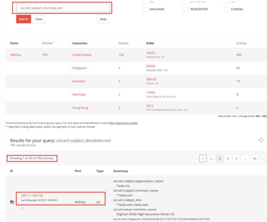Click the Summary column header

point(121,171)
